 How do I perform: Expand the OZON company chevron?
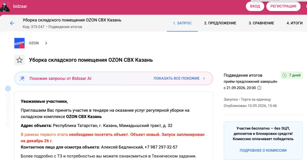click(x=46, y=43)
